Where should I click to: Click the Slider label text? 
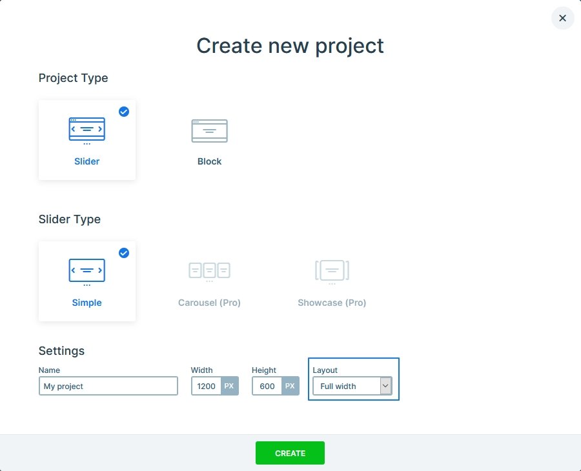pos(87,161)
